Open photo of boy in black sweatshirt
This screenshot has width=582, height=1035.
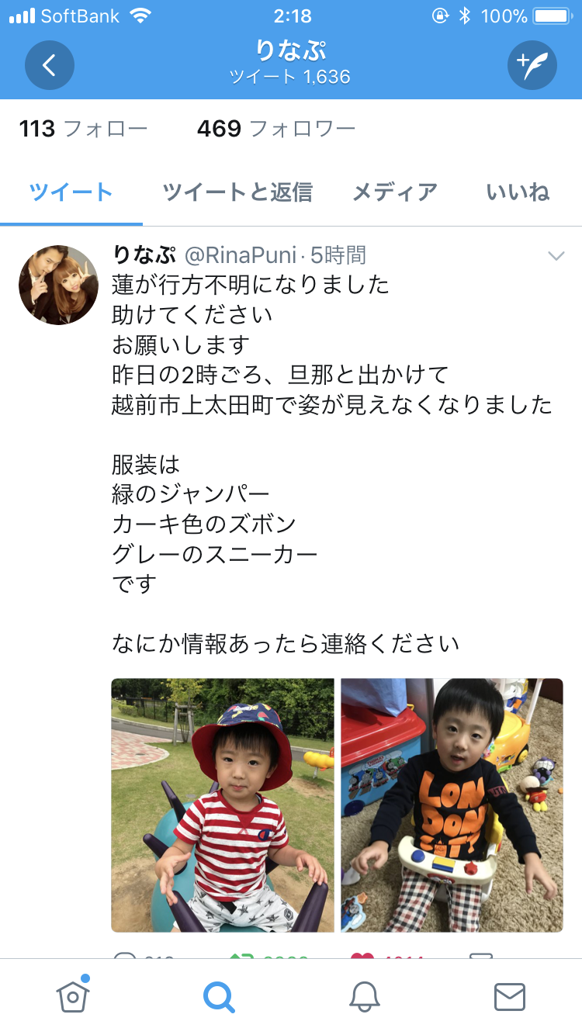[452, 805]
